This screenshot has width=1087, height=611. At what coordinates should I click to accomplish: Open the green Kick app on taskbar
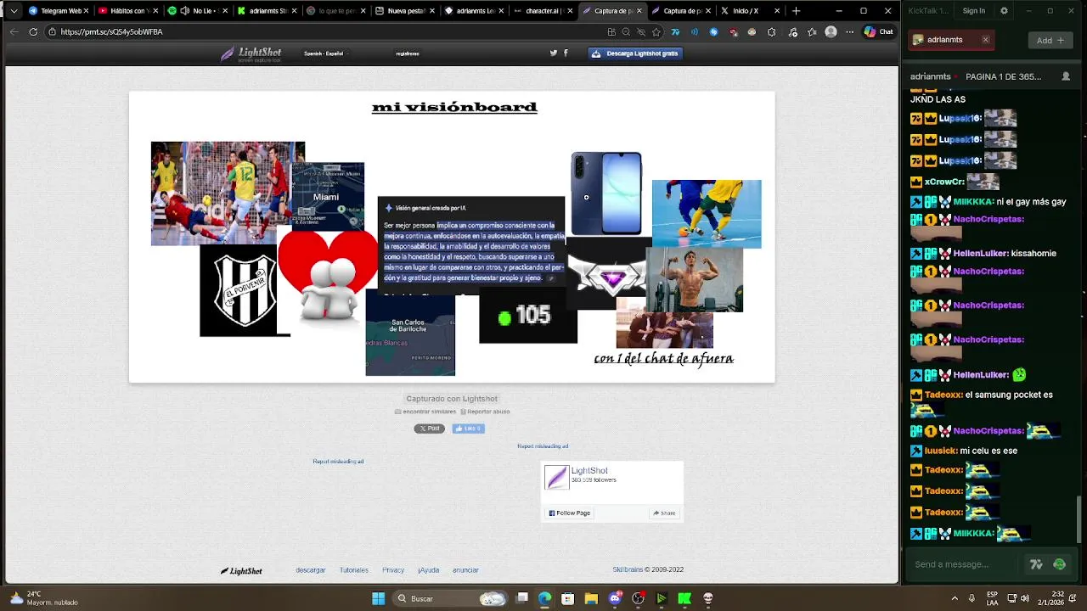pos(684,598)
